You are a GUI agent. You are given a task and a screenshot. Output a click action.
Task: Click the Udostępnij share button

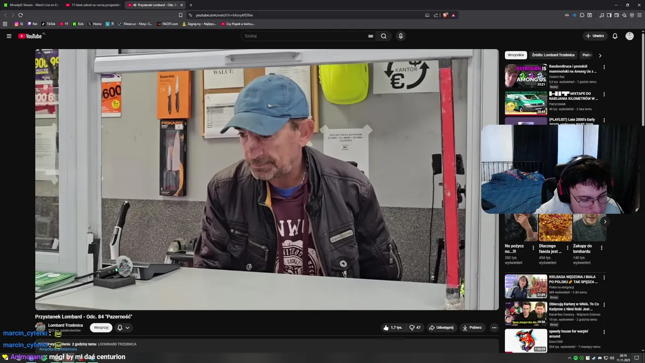(441, 328)
